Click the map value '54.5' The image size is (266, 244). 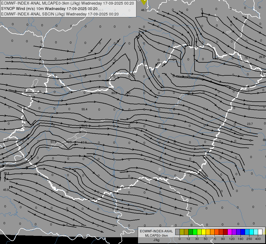(x=84, y=126)
